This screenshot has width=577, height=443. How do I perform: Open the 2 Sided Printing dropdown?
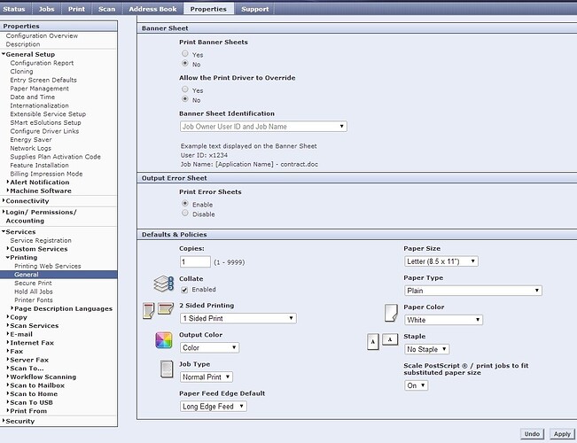click(238, 318)
